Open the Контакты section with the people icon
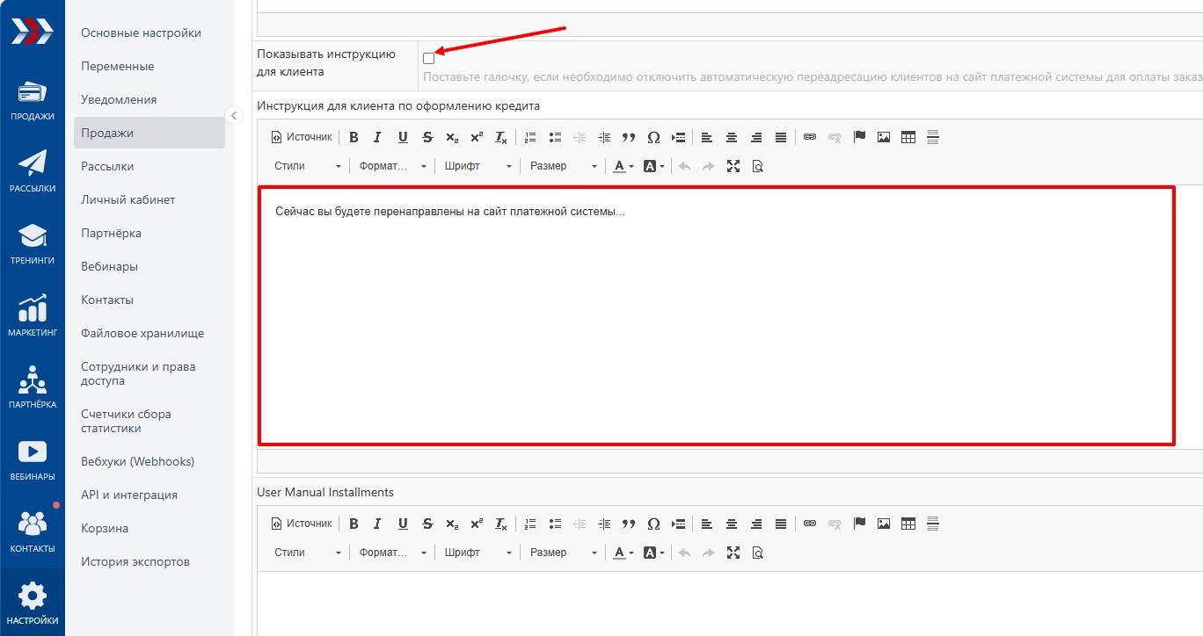 (33, 532)
